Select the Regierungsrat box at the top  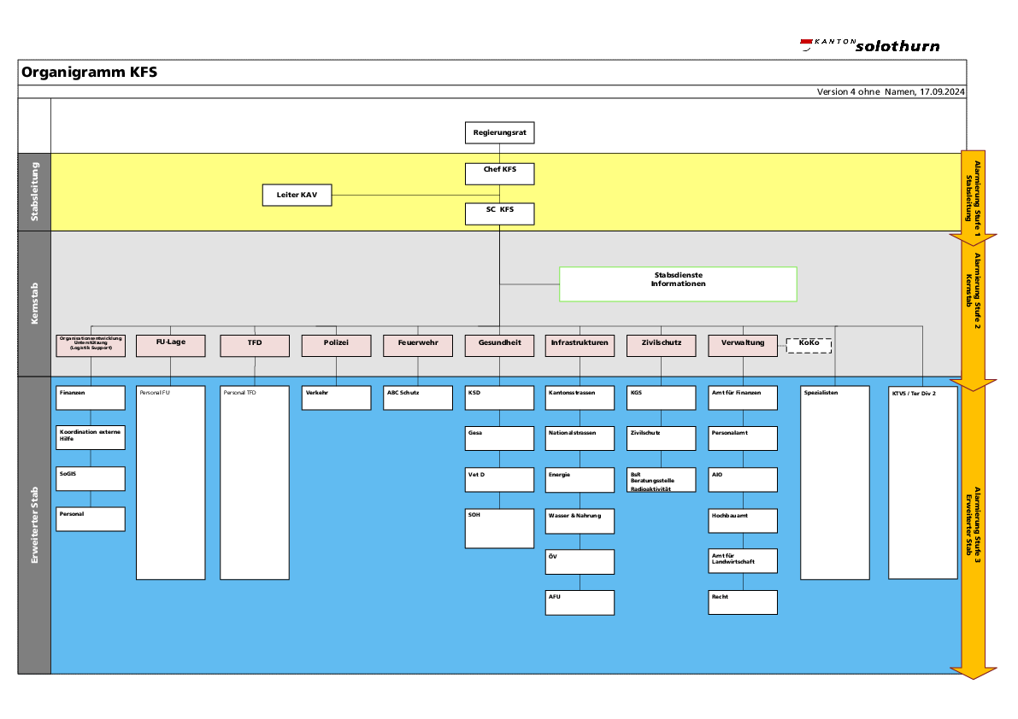499,133
